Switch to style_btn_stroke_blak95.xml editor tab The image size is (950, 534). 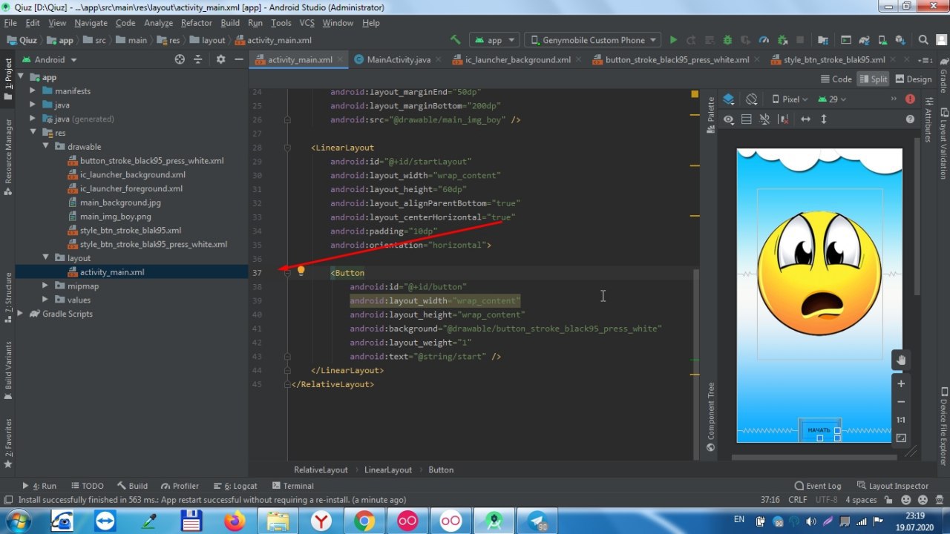[834, 59]
